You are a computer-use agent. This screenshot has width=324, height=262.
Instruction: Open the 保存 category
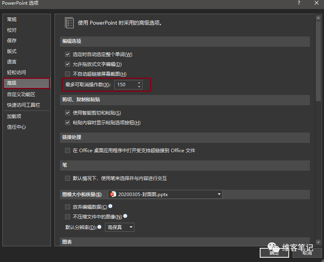pyautogui.click(x=27, y=41)
